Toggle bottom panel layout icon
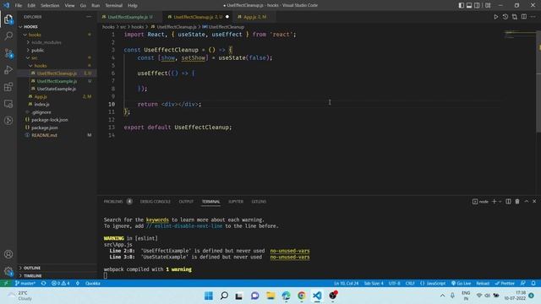This screenshot has width=541, height=304. (469, 5)
